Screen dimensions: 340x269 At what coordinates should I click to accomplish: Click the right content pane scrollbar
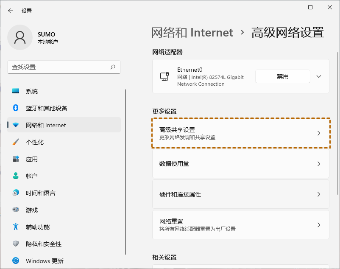point(338,123)
